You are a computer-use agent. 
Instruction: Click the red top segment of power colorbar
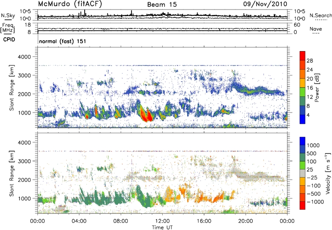click(x=303, y=56)
